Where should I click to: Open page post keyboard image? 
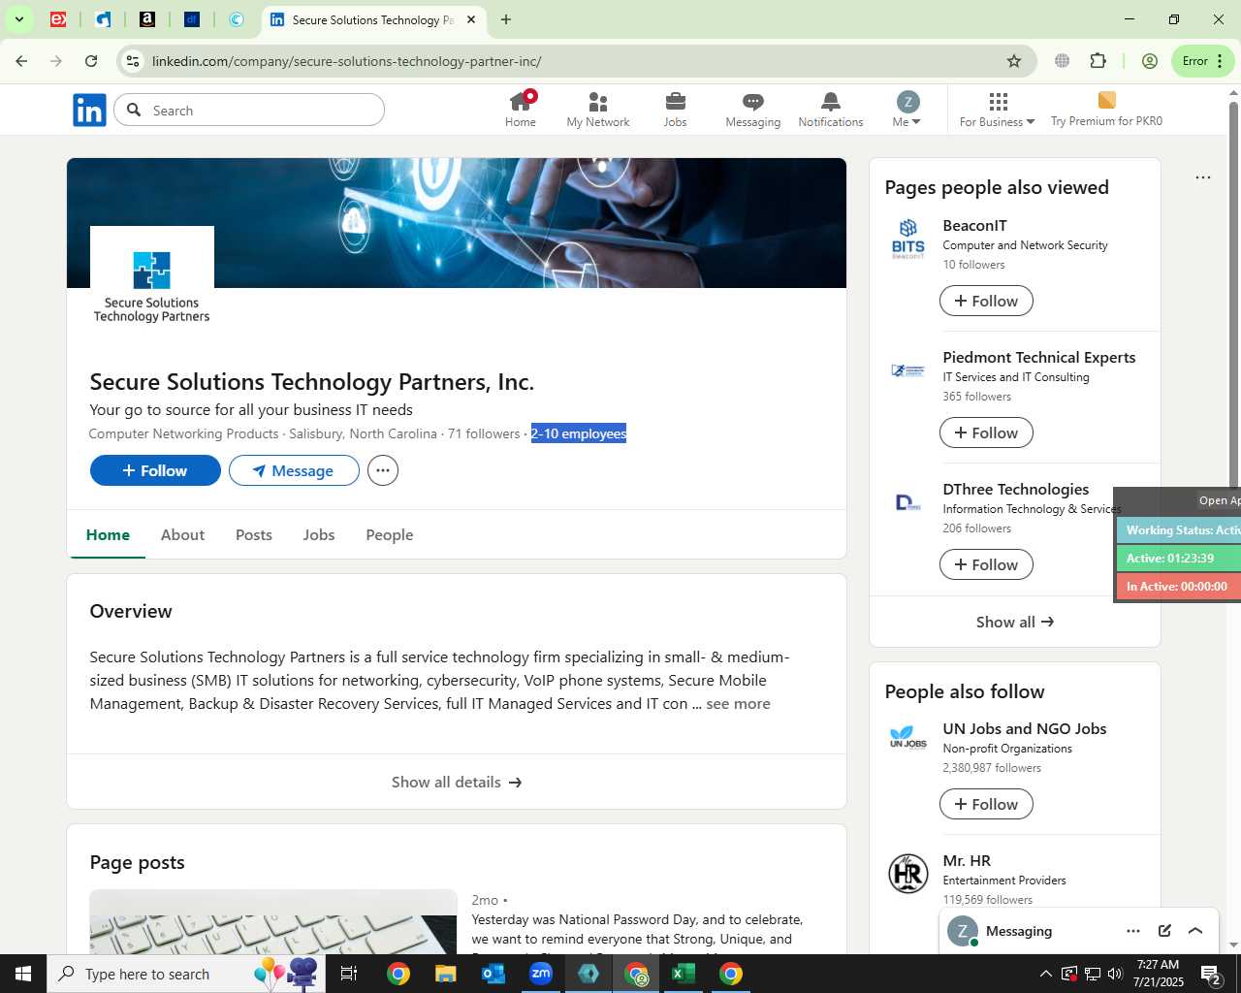pyautogui.click(x=273, y=921)
